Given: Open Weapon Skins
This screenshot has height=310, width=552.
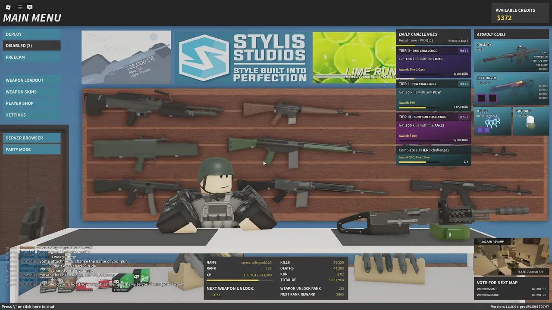Looking at the screenshot, I should click(31, 92).
